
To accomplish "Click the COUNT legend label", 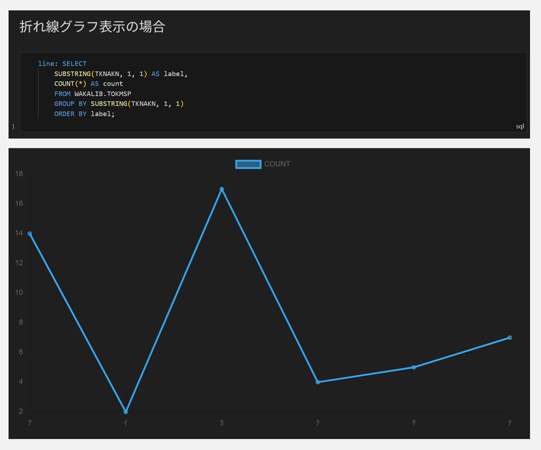I will pyautogui.click(x=277, y=164).
